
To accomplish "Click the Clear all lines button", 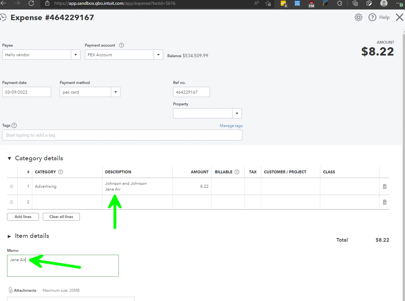I will coord(61,217).
